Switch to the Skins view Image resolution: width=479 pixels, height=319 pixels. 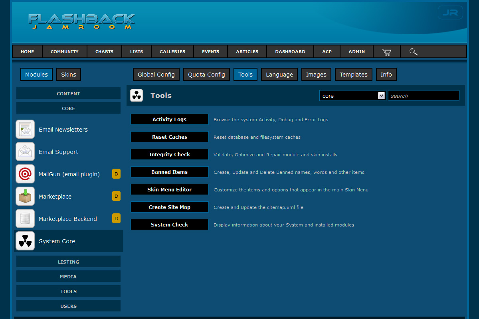(x=69, y=75)
